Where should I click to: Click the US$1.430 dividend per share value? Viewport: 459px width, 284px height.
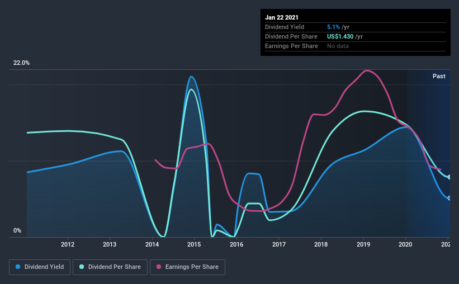(x=340, y=36)
